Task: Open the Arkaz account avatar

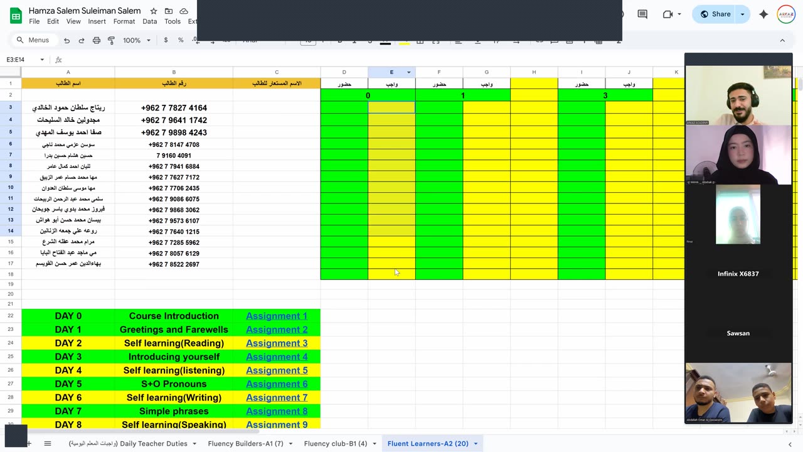Action: pyautogui.click(x=786, y=14)
